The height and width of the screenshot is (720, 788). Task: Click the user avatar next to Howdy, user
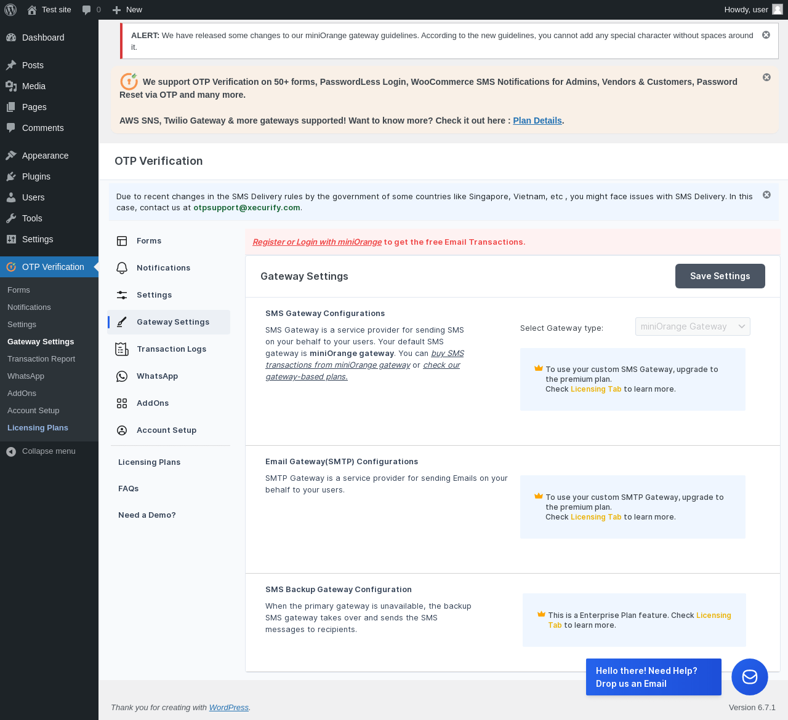coord(778,9)
